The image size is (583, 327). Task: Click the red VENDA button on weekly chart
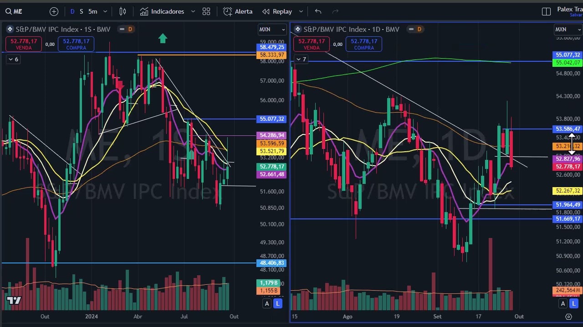(24, 44)
